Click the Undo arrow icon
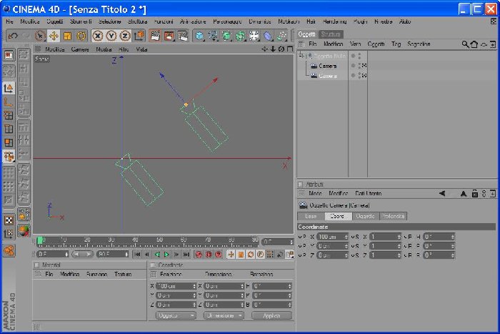Image resolution: width=500 pixels, height=334 pixels. 12,36
